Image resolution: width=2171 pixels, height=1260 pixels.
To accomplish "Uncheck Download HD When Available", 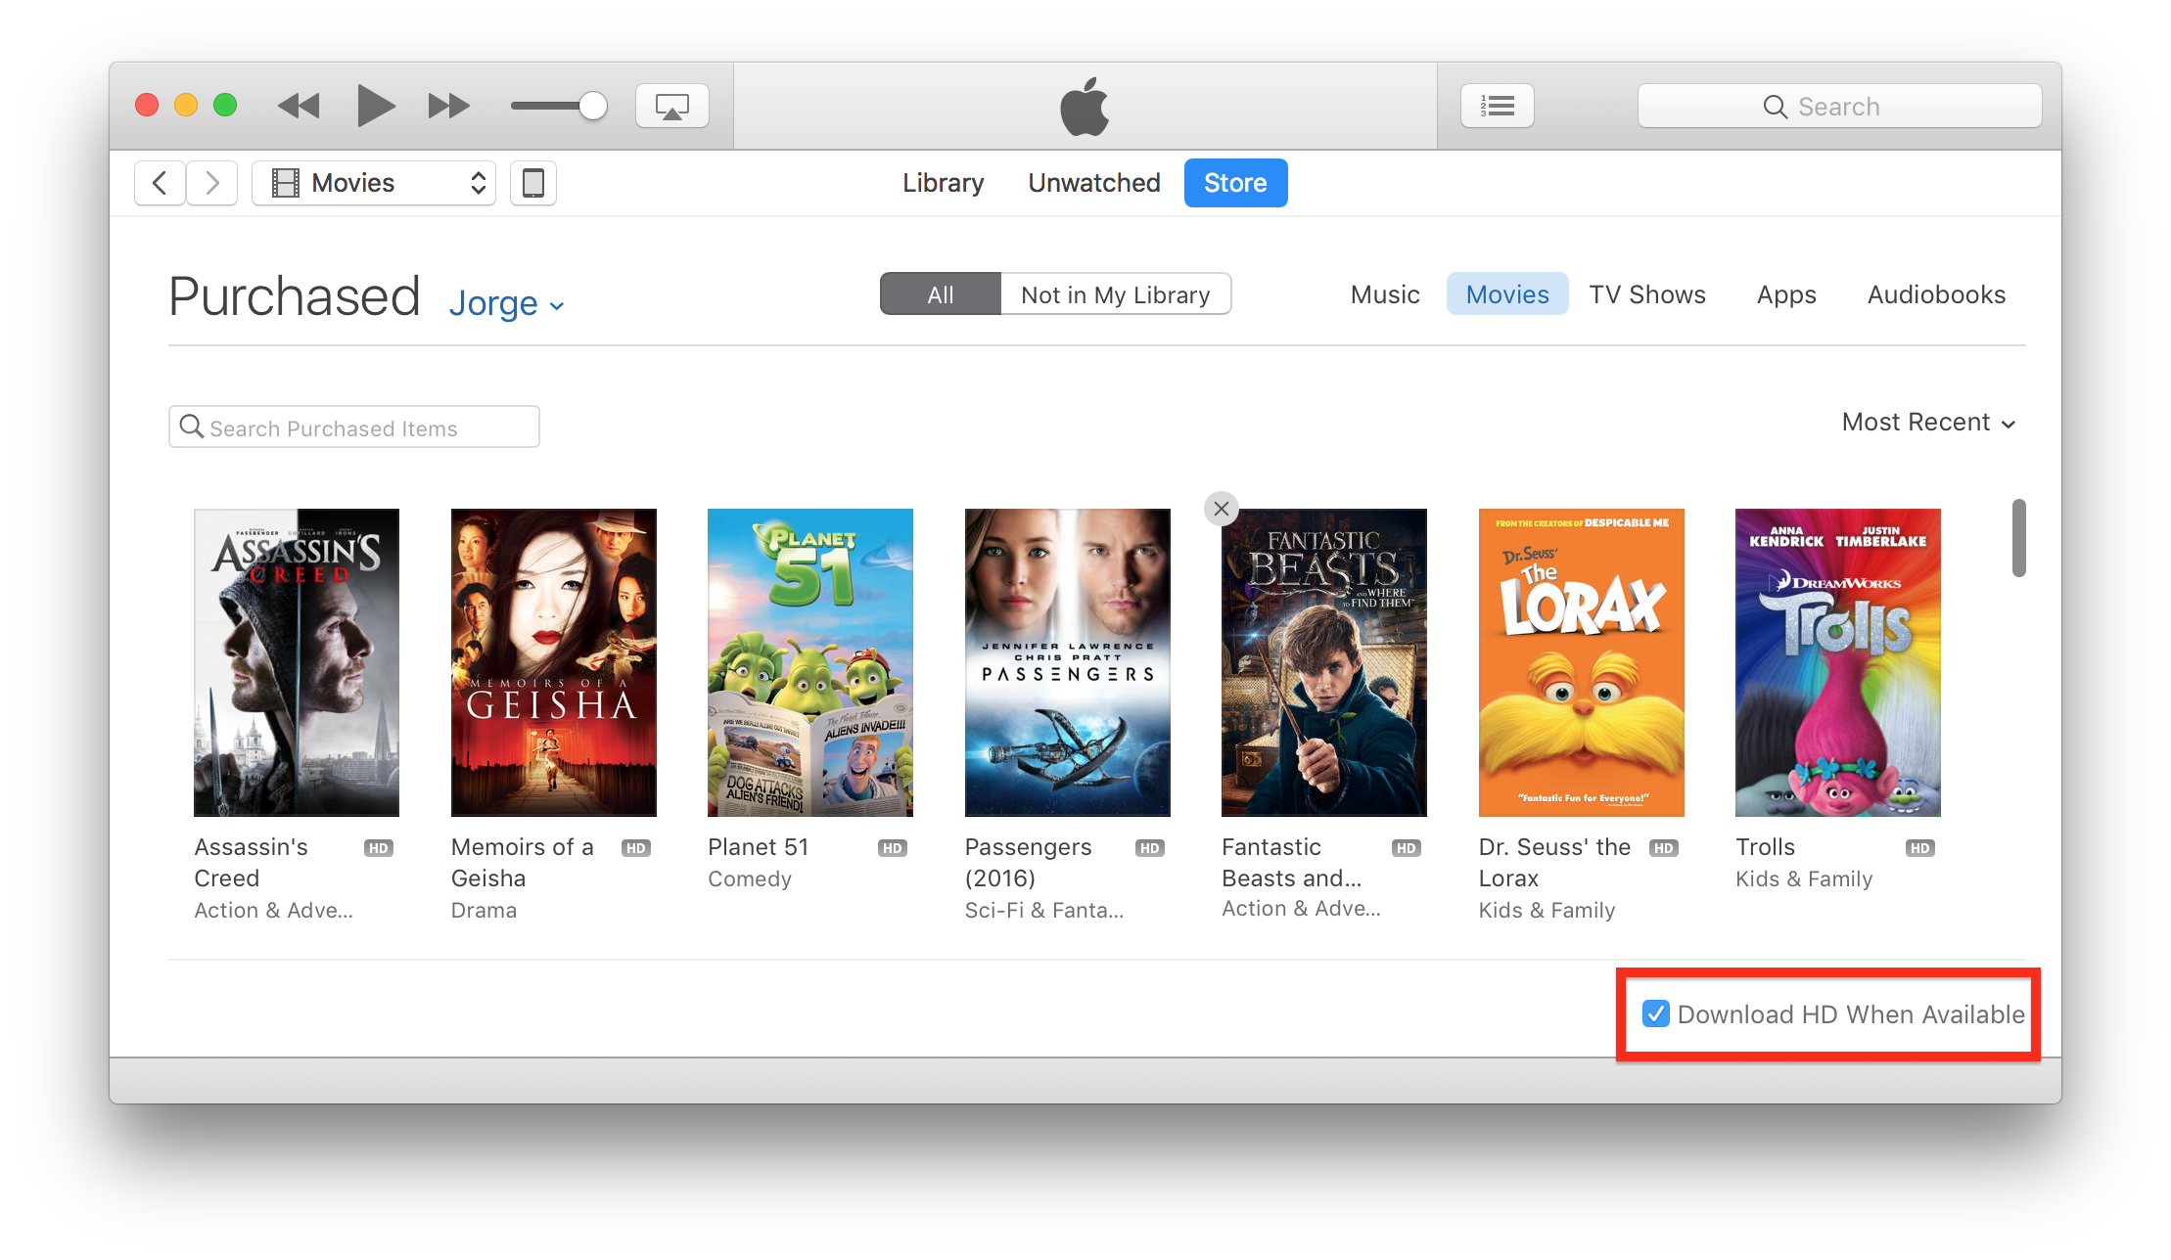I will [x=1656, y=1013].
